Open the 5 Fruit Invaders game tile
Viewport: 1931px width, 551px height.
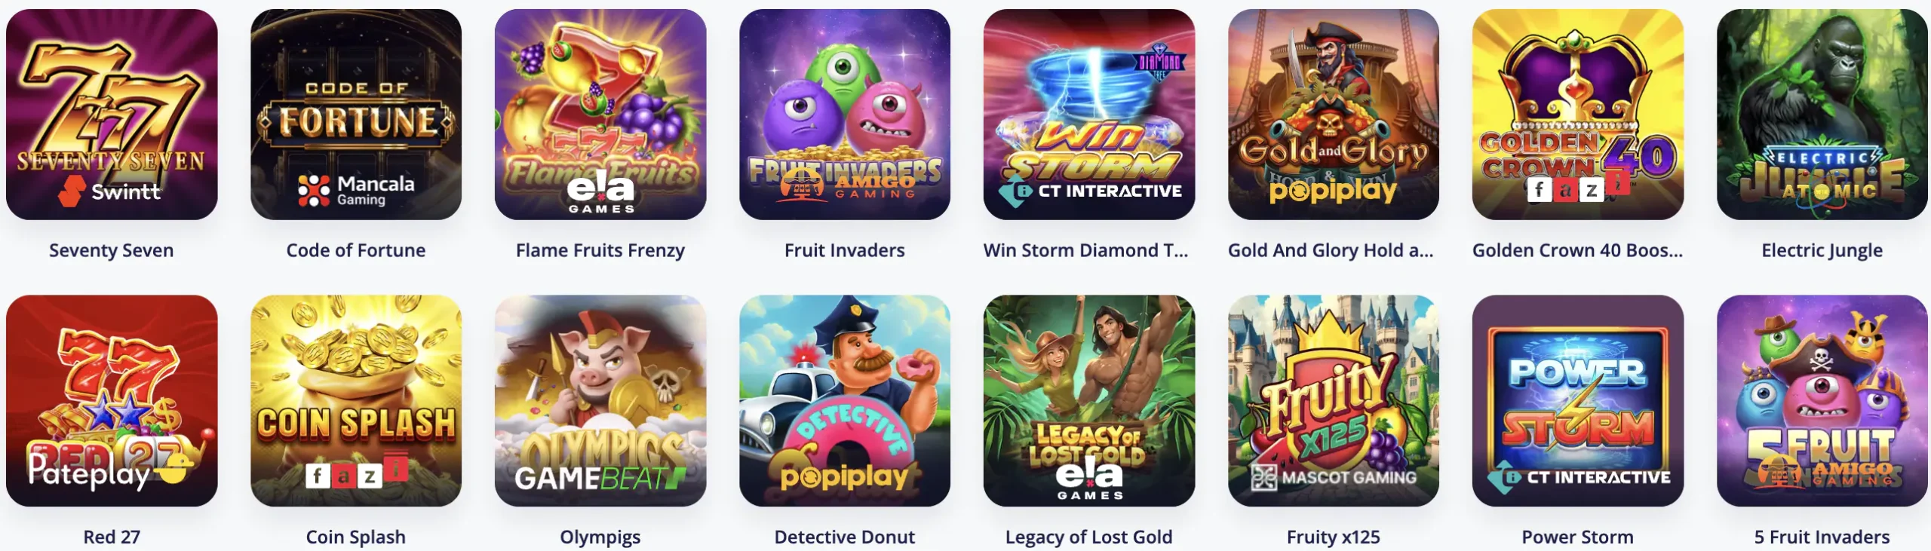[1822, 401]
